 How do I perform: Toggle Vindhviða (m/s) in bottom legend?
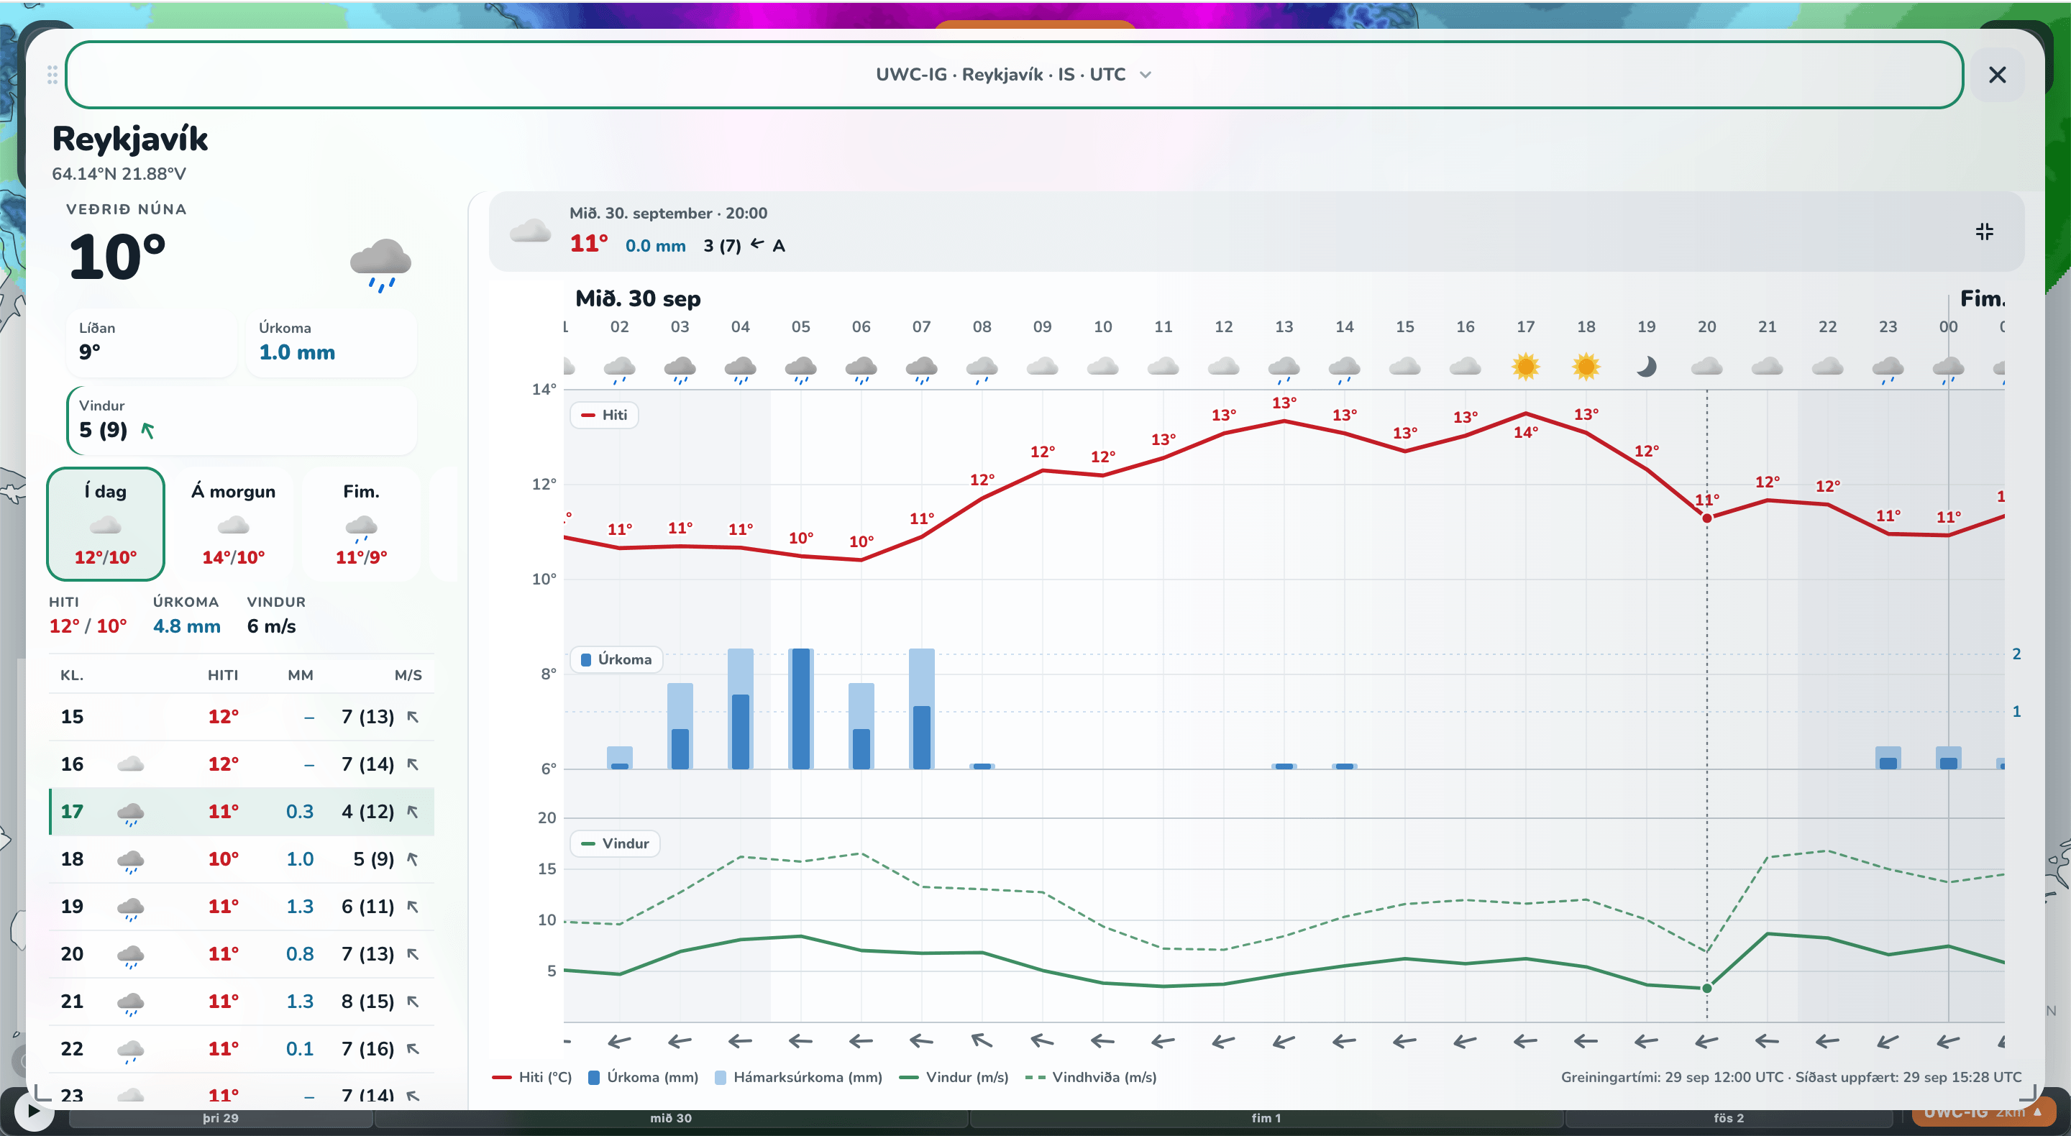point(1091,1076)
